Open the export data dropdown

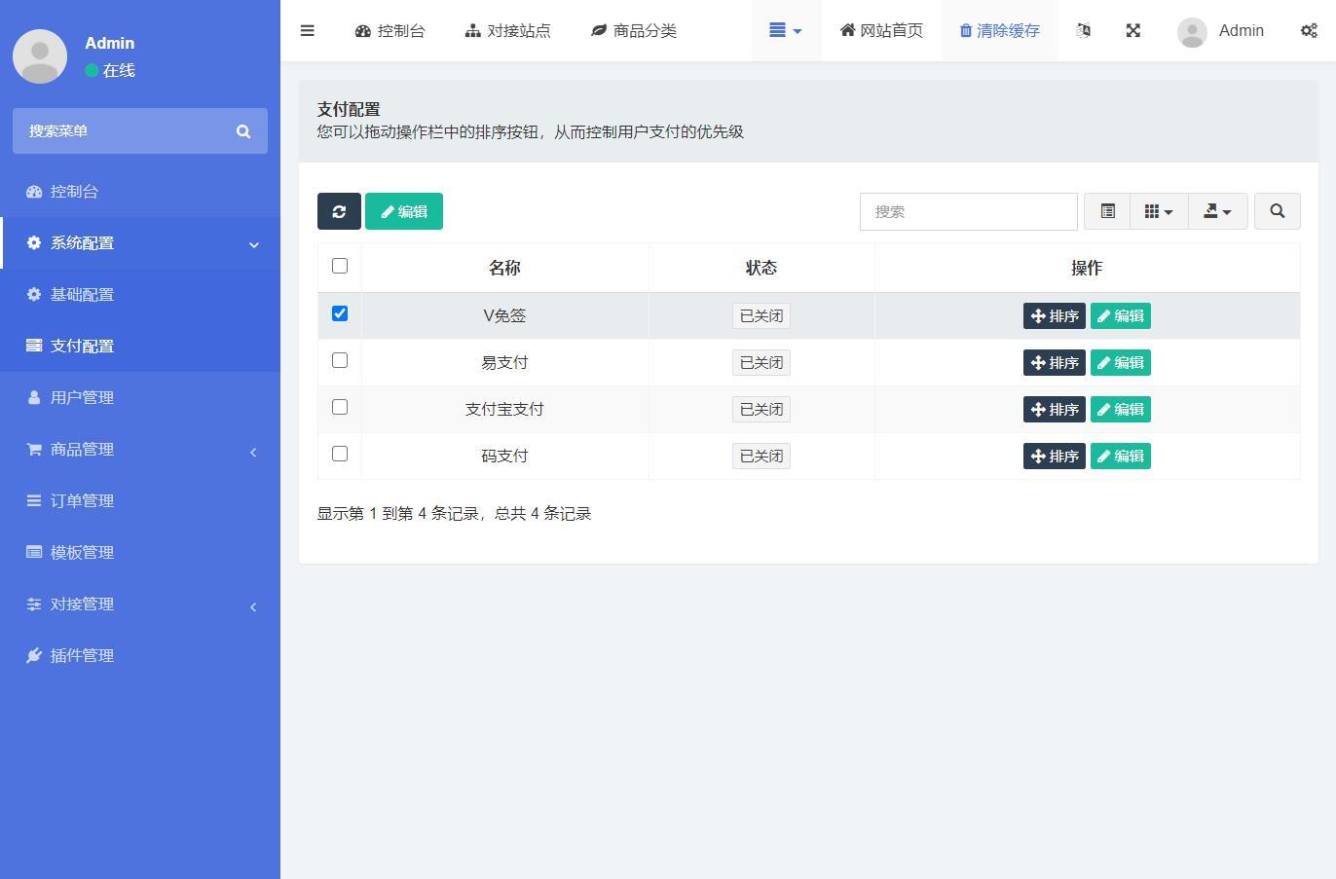click(x=1217, y=211)
